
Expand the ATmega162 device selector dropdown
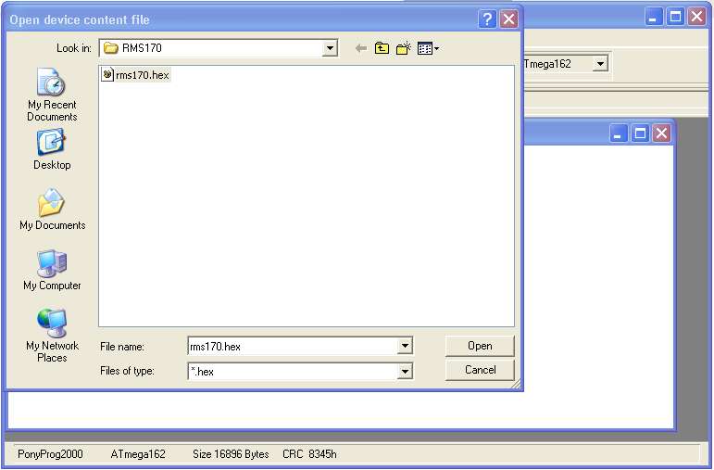(600, 63)
